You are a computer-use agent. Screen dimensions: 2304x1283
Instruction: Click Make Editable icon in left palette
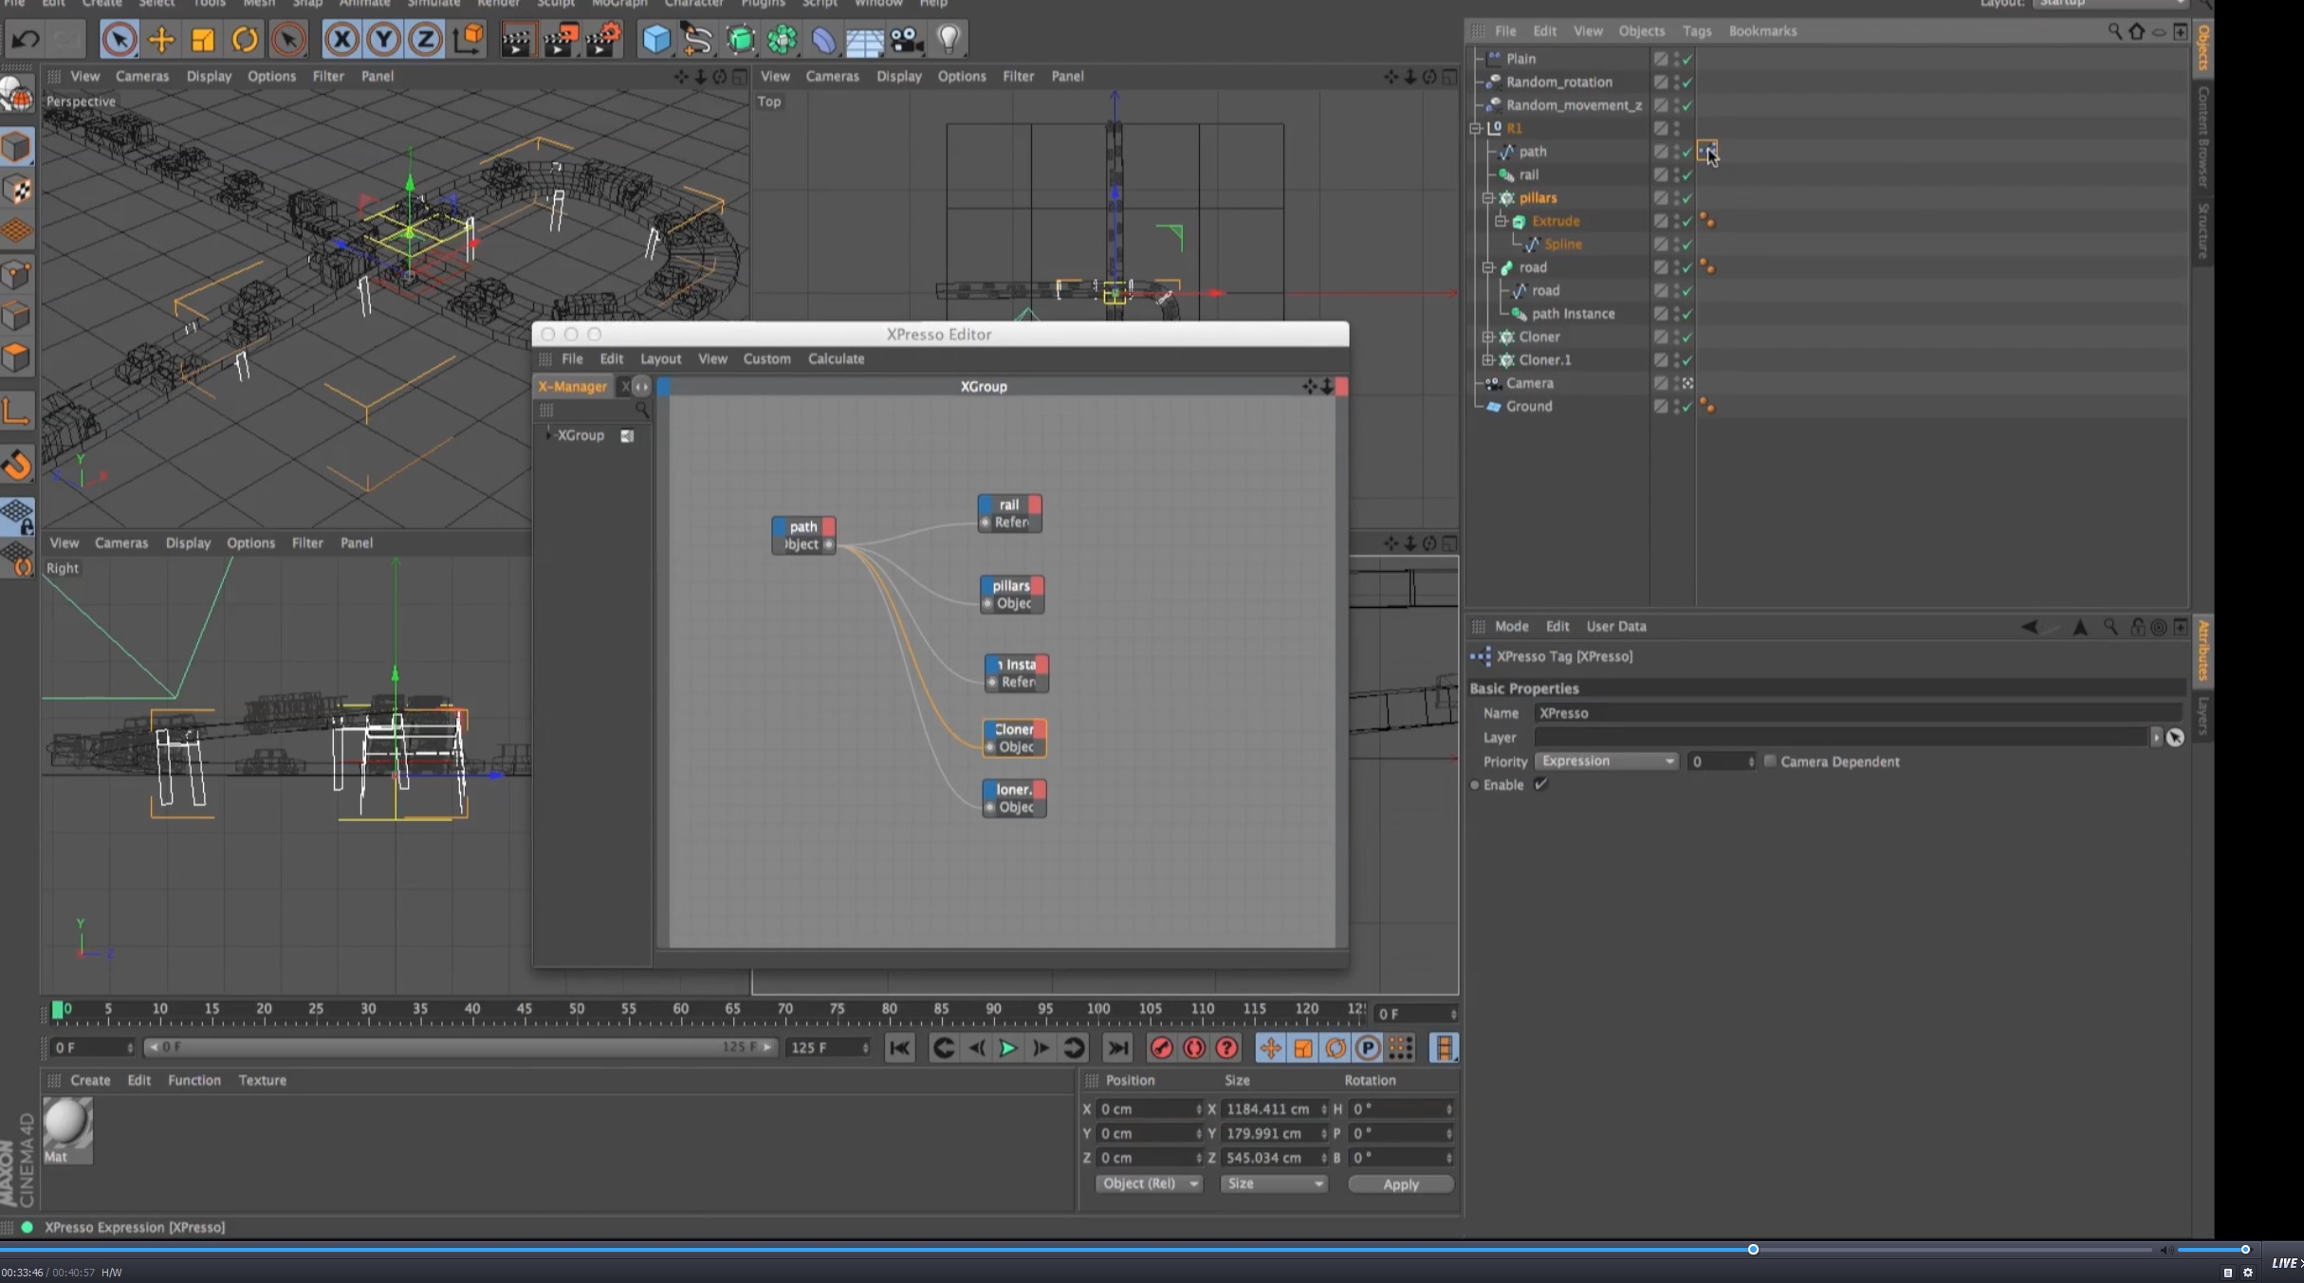click(x=17, y=96)
